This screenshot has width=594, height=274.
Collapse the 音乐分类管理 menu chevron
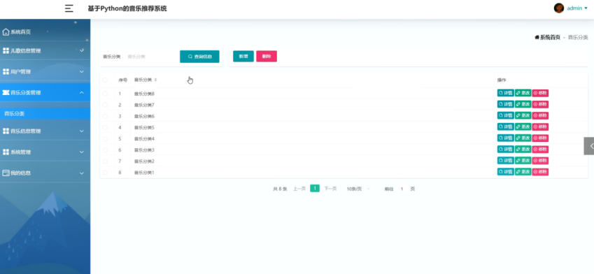pyautogui.click(x=81, y=92)
